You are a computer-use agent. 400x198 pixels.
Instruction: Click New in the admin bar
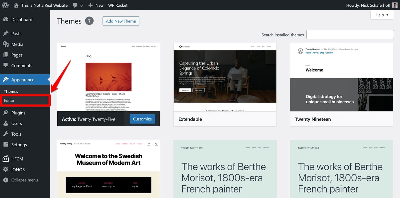[99, 5]
